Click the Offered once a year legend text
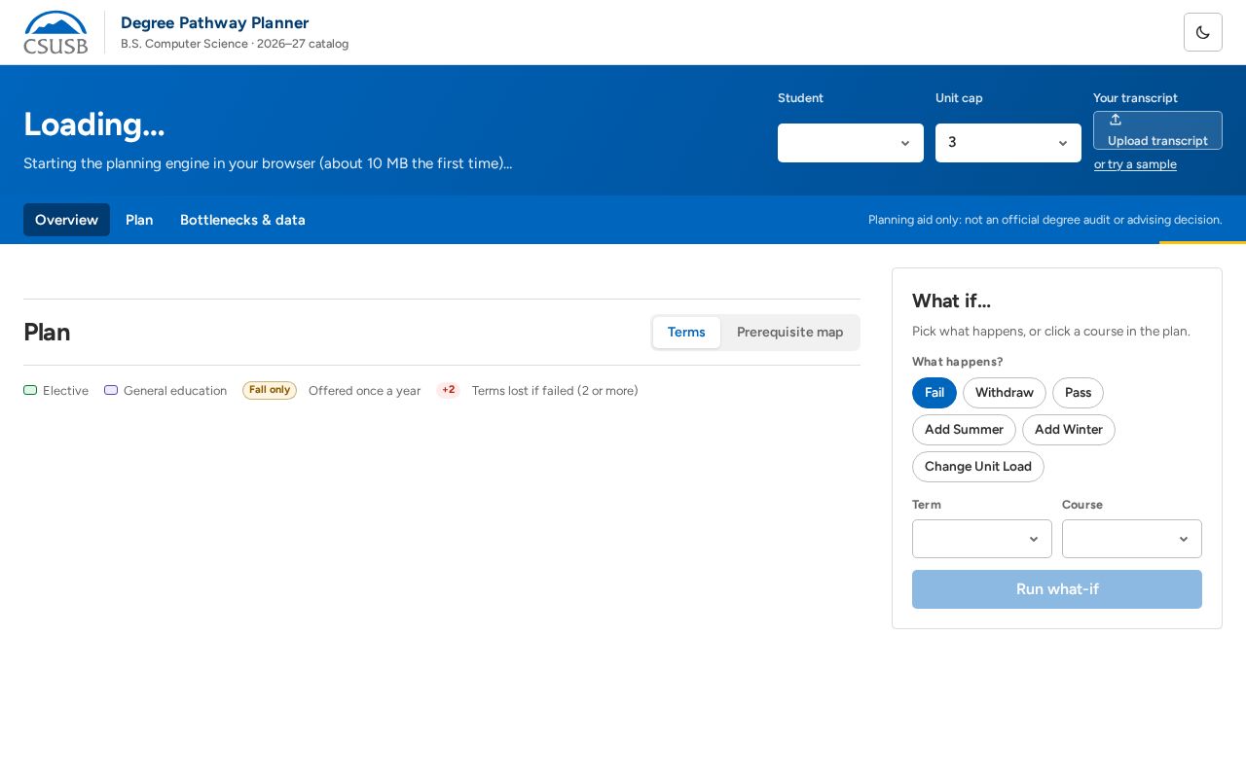 tap(364, 391)
